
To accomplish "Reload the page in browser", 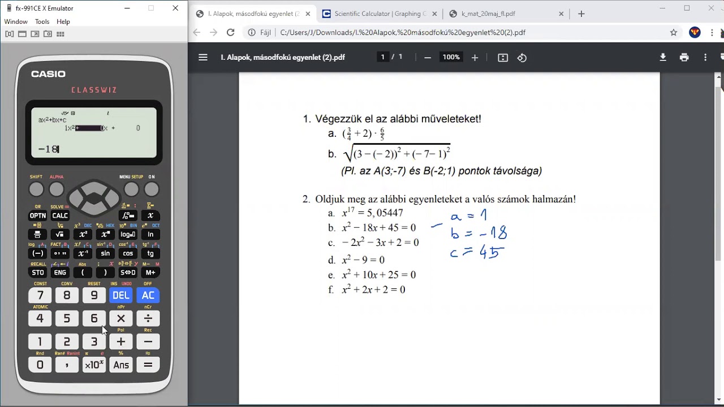I will point(230,33).
